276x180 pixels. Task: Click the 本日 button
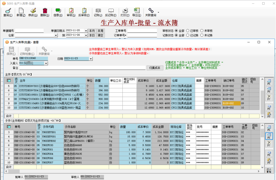(92, 35)
